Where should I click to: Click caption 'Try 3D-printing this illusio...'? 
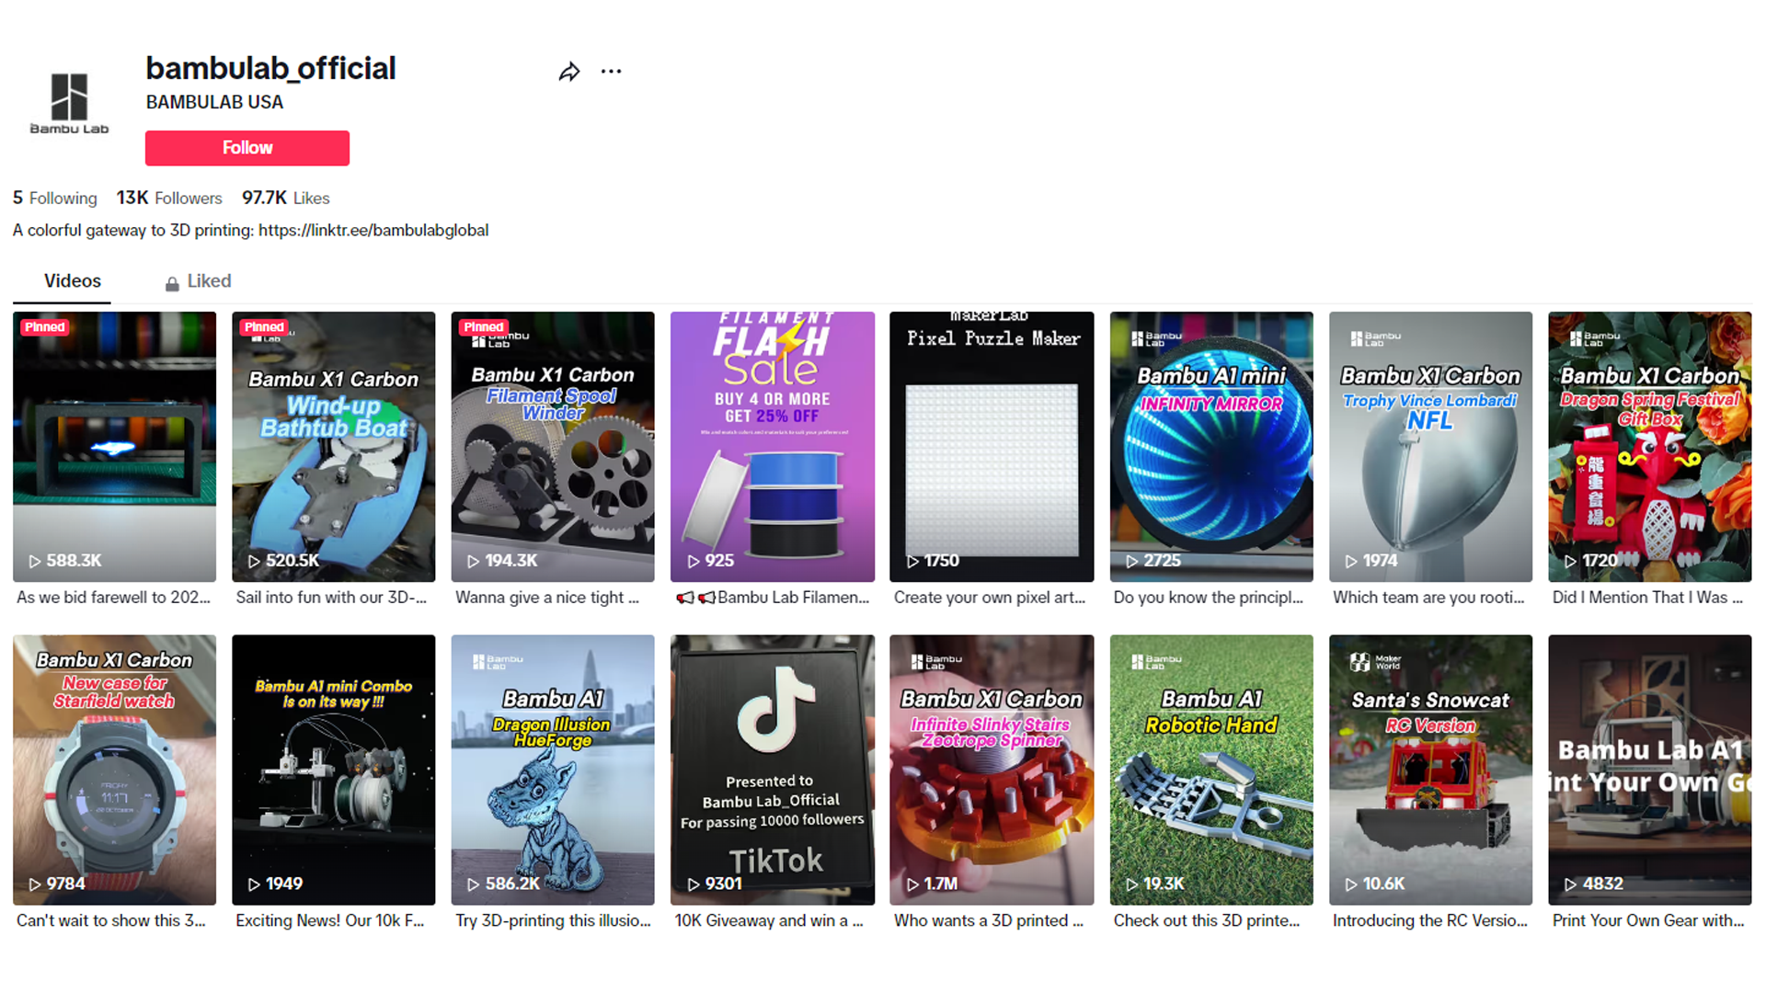(553, 920)
